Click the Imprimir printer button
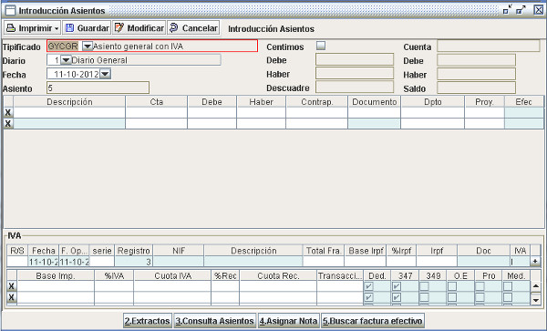Image resolution: width=547 pixels, height=331 pixels. [x=32, y=28]
